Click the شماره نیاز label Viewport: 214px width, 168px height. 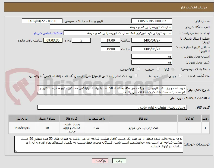pos(202,21)
